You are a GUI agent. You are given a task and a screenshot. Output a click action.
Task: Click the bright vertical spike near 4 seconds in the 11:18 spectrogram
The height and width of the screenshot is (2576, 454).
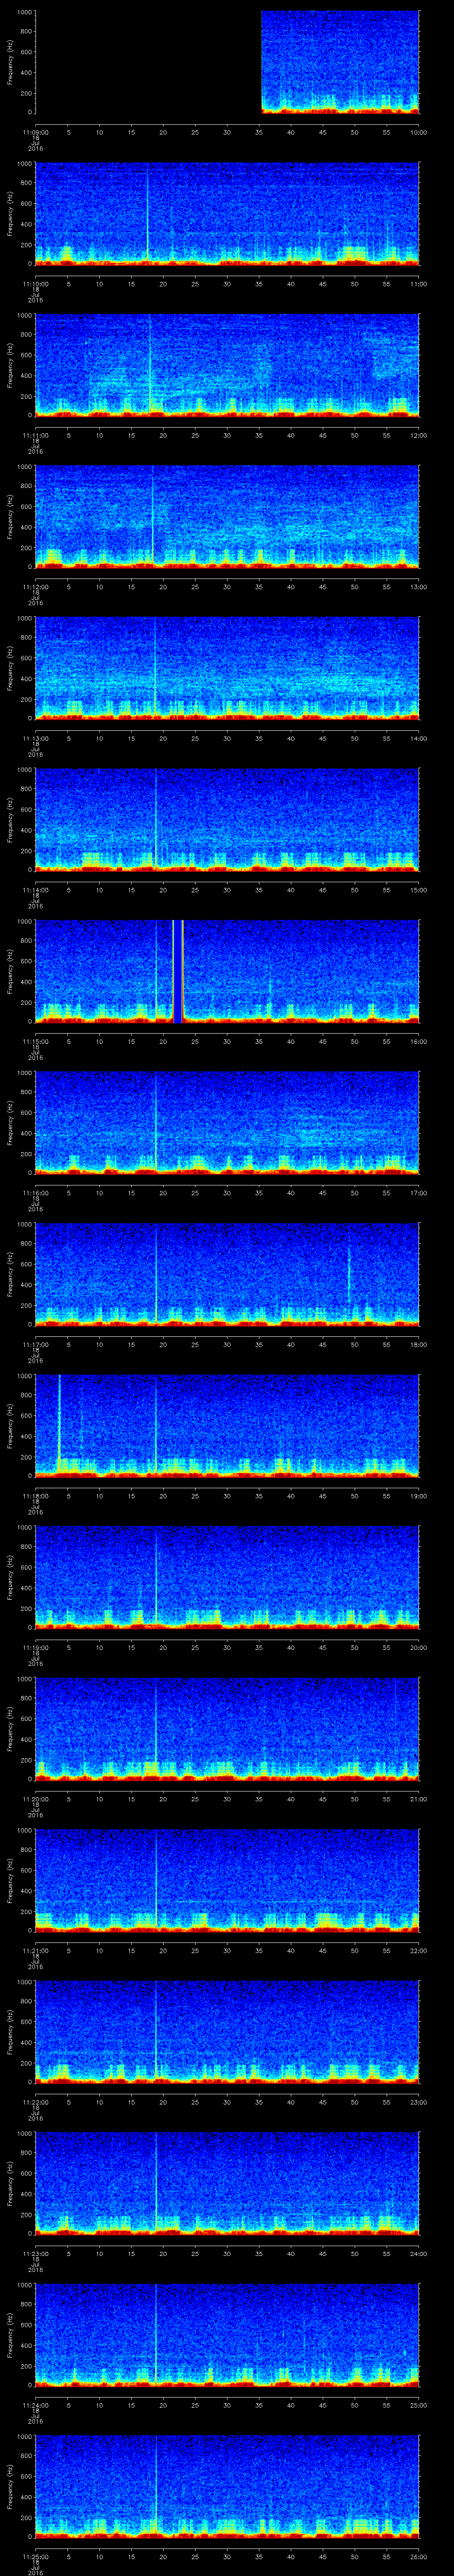coord(60,1420)
